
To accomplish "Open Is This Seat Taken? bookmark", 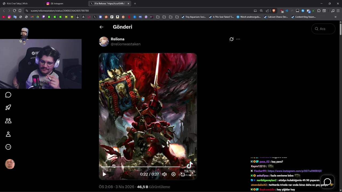I will 221,17.
